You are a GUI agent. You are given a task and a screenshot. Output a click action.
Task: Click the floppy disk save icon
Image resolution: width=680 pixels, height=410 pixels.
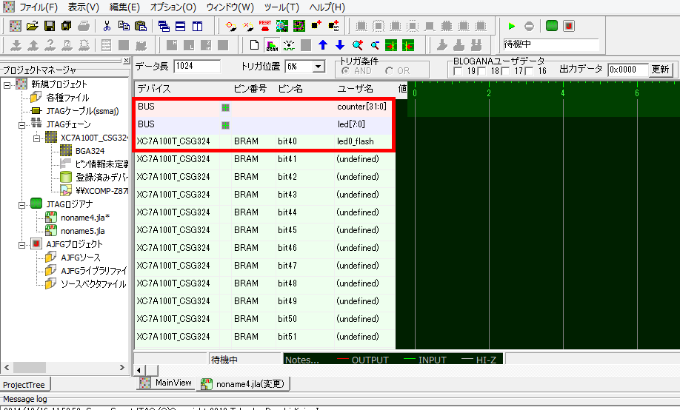49,26
